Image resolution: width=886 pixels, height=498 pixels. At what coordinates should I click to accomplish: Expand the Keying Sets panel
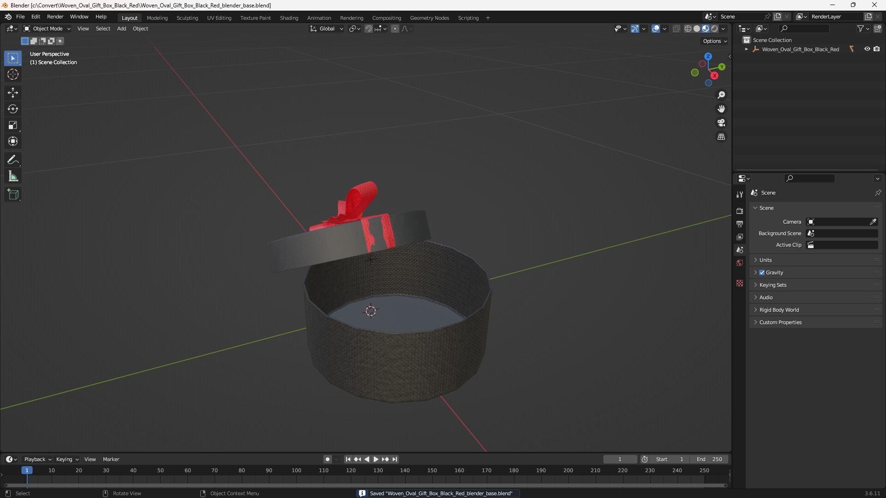pyautogui.click(x=815, y=285)
